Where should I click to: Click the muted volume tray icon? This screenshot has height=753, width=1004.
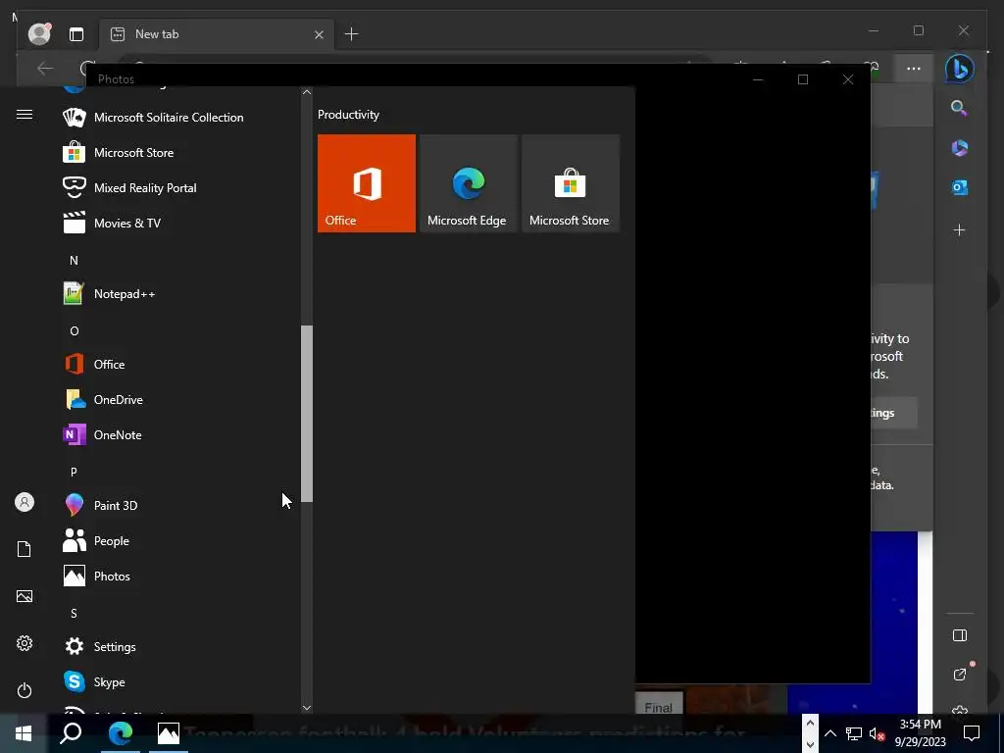tap(878, 733)
